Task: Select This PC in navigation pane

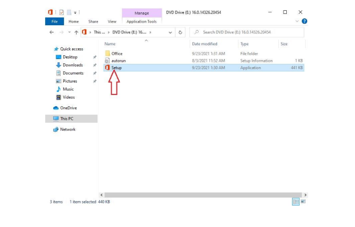Action: [71, 119]
